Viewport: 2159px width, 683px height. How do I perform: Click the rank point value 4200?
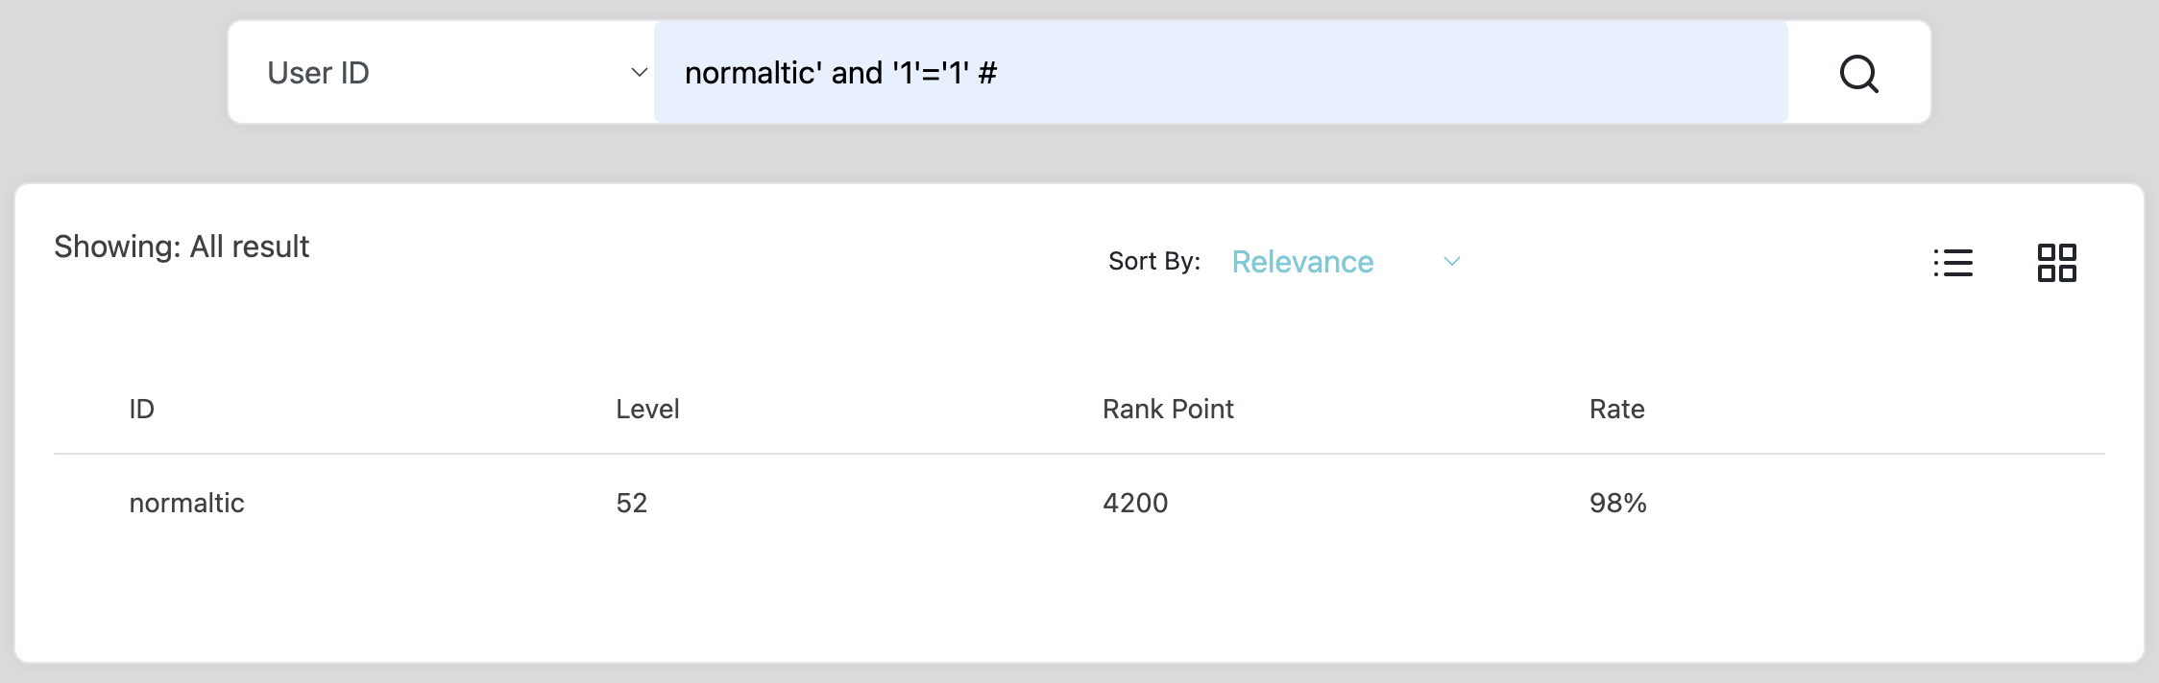click(1135, 503)
